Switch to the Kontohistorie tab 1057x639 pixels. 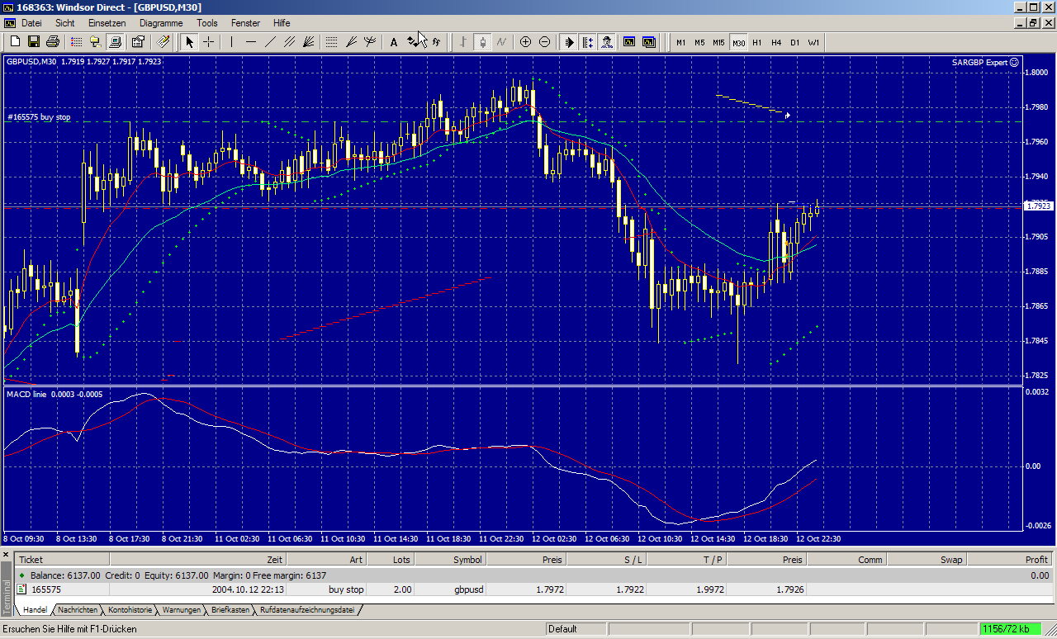click(130, 610)
